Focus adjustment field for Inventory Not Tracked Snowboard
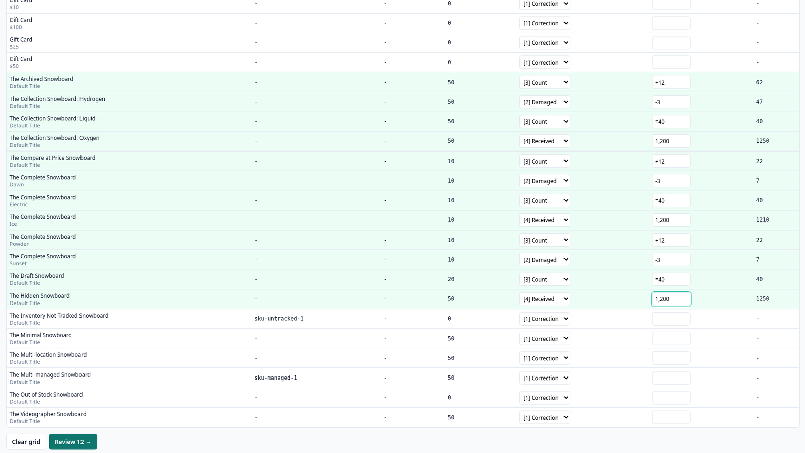 pyautogui.click(x=671, y=319)
